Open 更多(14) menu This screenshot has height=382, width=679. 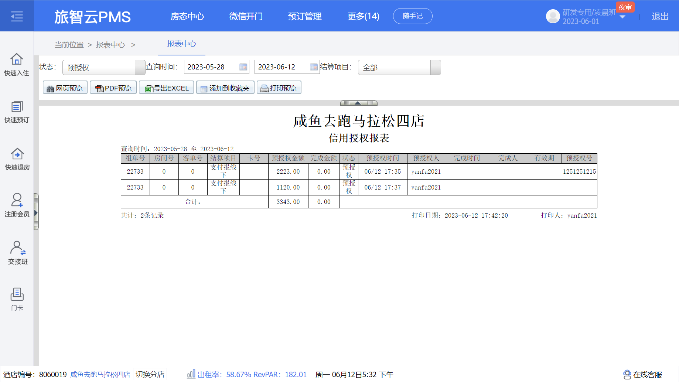364,16
